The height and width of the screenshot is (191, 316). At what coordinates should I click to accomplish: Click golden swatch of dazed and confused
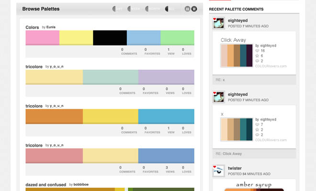pyautogui.click(x=70, y=190)
